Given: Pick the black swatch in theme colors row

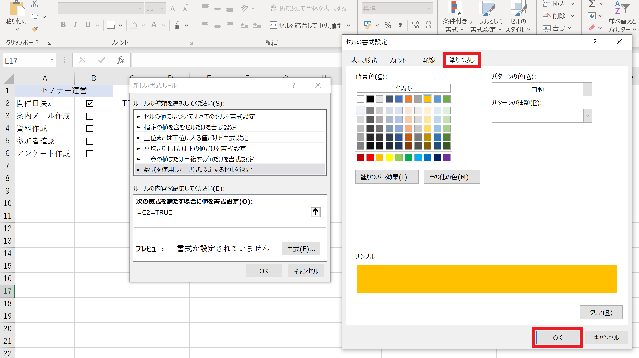Looking at the screenshot, I should tap(370, 99).
